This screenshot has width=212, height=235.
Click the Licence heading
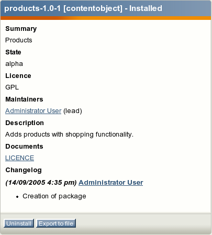coord(18,76)
